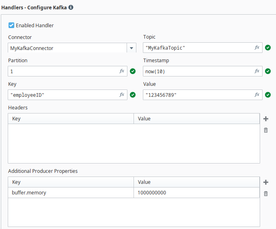Image resolution: width=276 pixels, height=229 pixels.
Task: Click the MyKafkaConnector combo box field
Action: coord(67,48)
